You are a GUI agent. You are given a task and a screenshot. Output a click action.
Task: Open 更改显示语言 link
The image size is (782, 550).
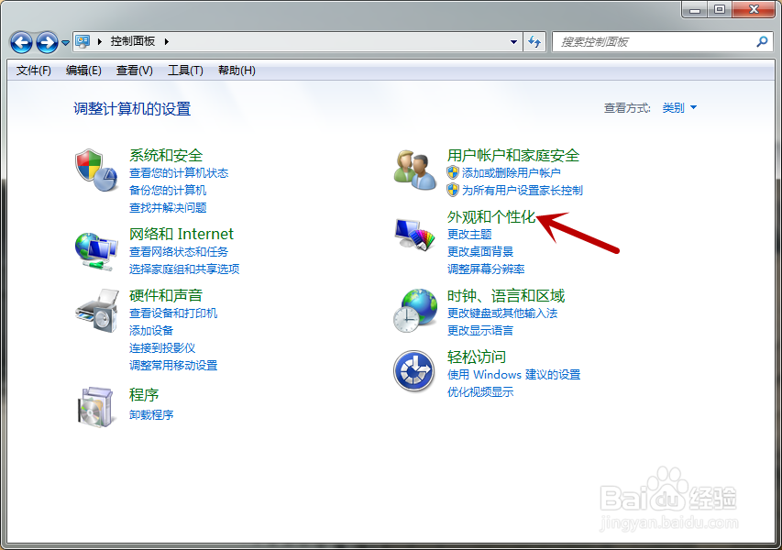click(480, 331)
